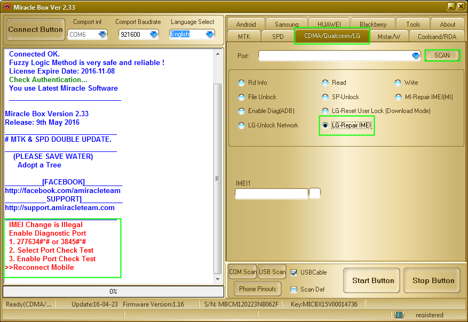Switch to the Tools tab
The width and height of the screenshot is (468, 322).
pos(413,24)
